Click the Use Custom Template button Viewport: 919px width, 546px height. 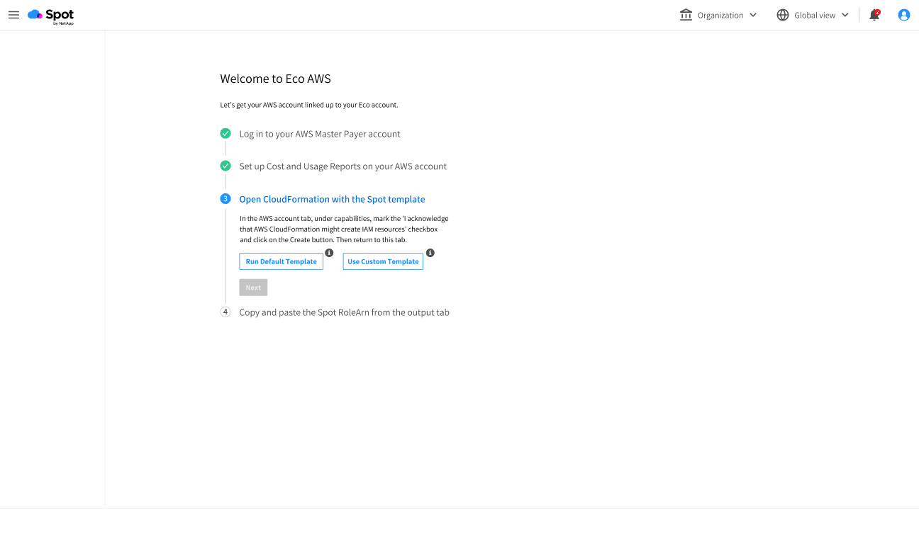[383, 261]
